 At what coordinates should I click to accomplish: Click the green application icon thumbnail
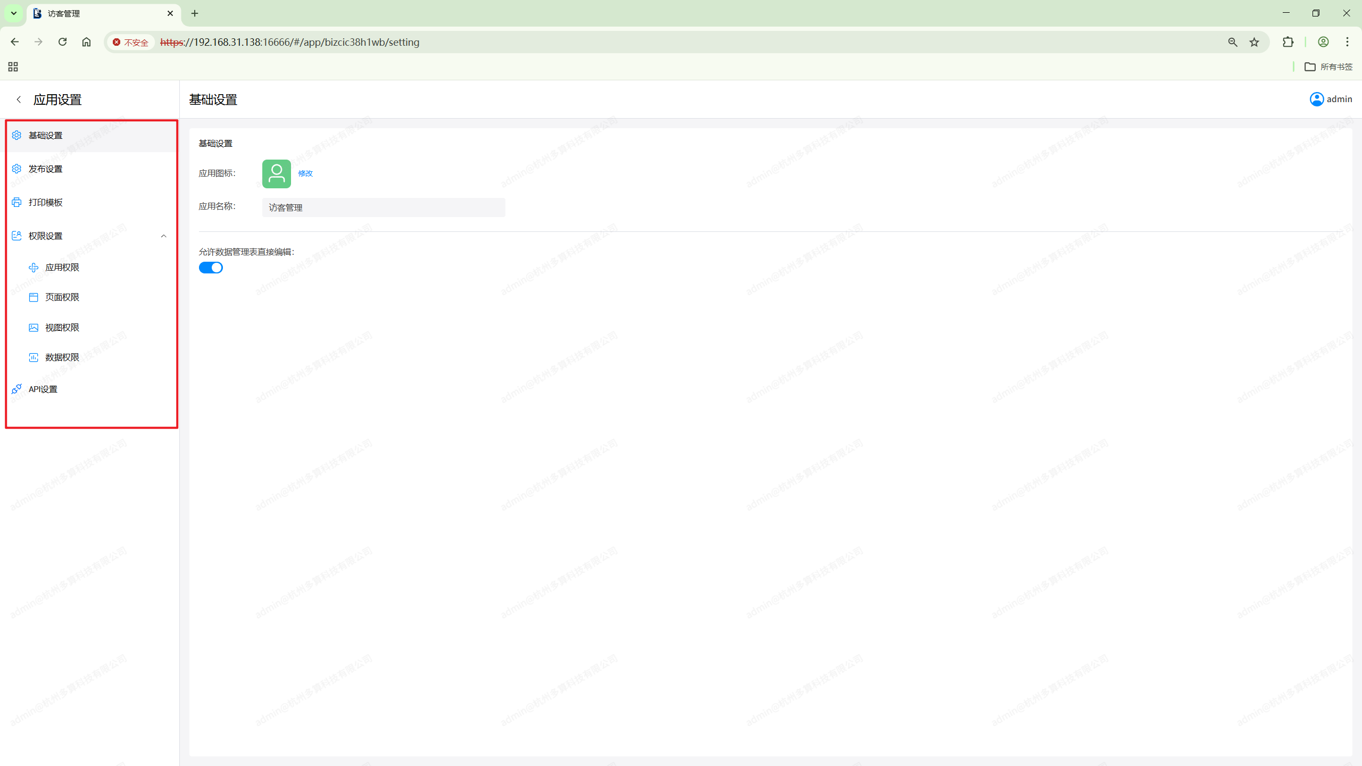276,173
